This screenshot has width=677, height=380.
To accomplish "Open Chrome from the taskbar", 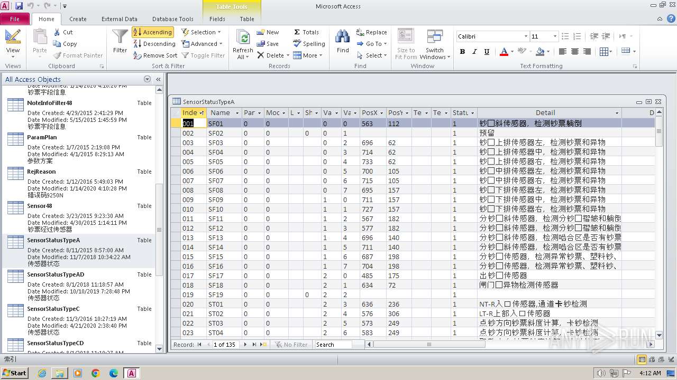I will pyautogui.click(x=96, y=373).
